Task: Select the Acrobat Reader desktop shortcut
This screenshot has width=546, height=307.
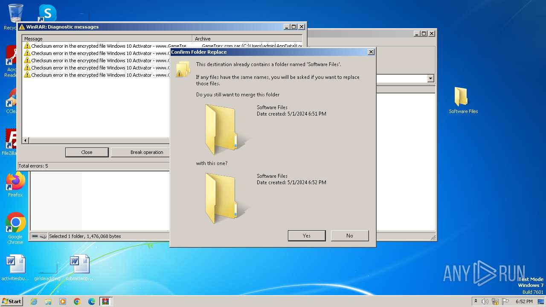Action: (x=12, y=61)
